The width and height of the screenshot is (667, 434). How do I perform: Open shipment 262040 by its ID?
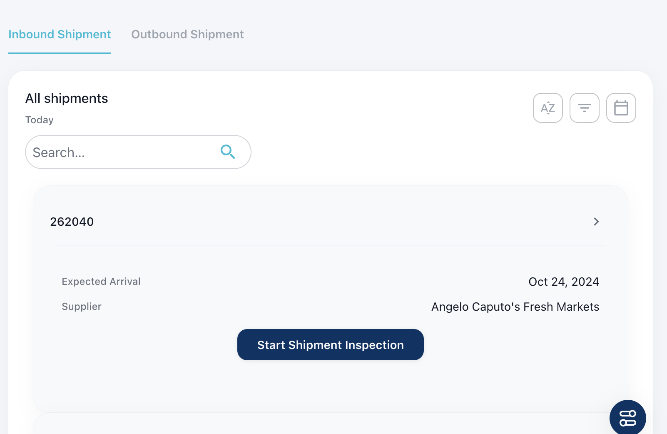(72, 222)
